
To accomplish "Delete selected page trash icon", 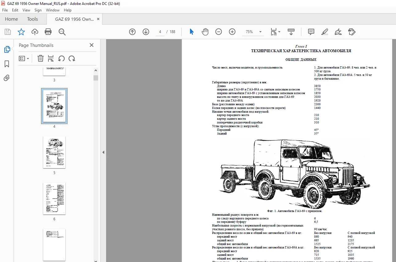I will (x=40, y=58).
